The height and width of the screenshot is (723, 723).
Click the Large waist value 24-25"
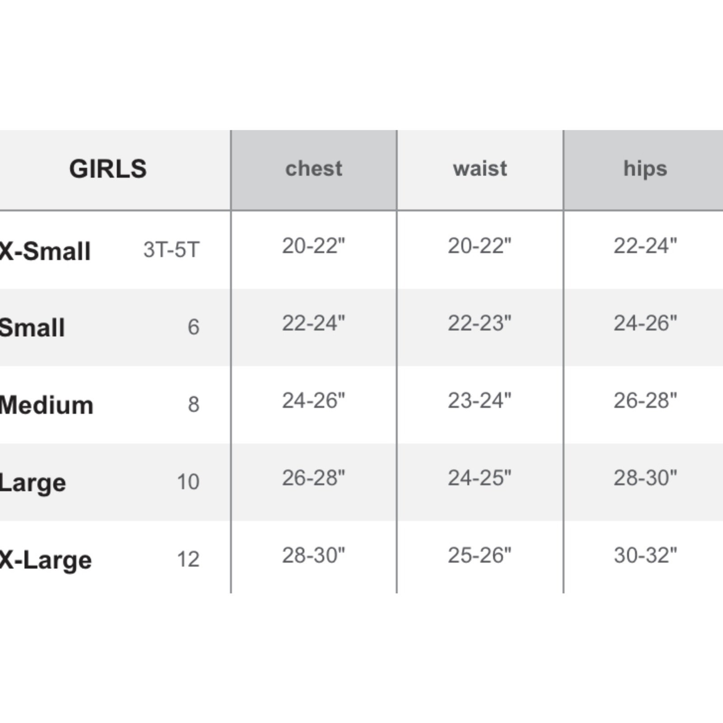pyautogui.click(x=479, y=478)
